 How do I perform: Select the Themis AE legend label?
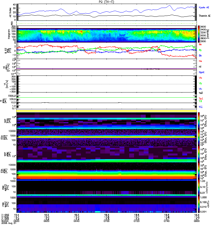pyautogui.click(x=204, y=16)
